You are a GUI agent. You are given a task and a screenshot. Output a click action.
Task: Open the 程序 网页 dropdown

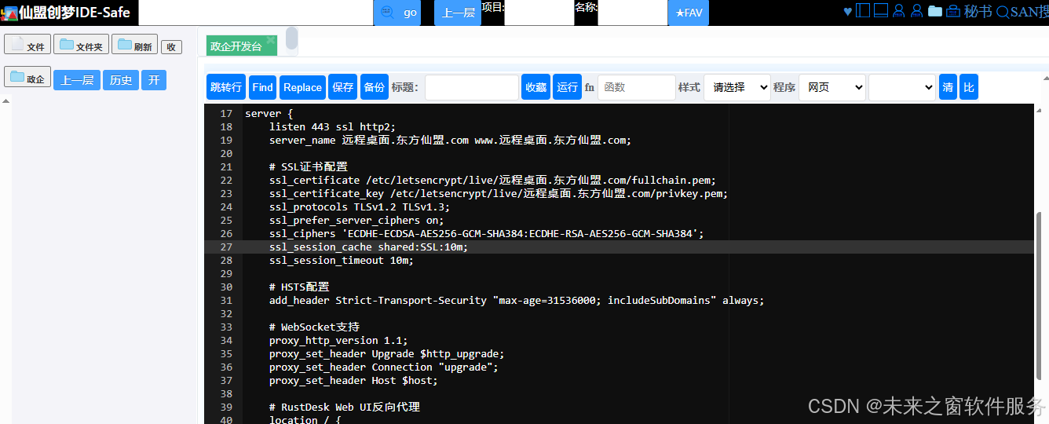click(x=832, y=87)
